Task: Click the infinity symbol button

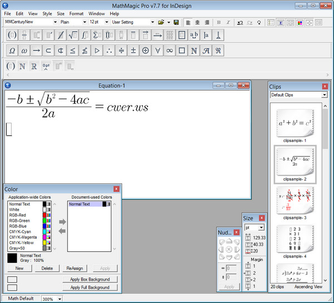Action: coord(170,51)
